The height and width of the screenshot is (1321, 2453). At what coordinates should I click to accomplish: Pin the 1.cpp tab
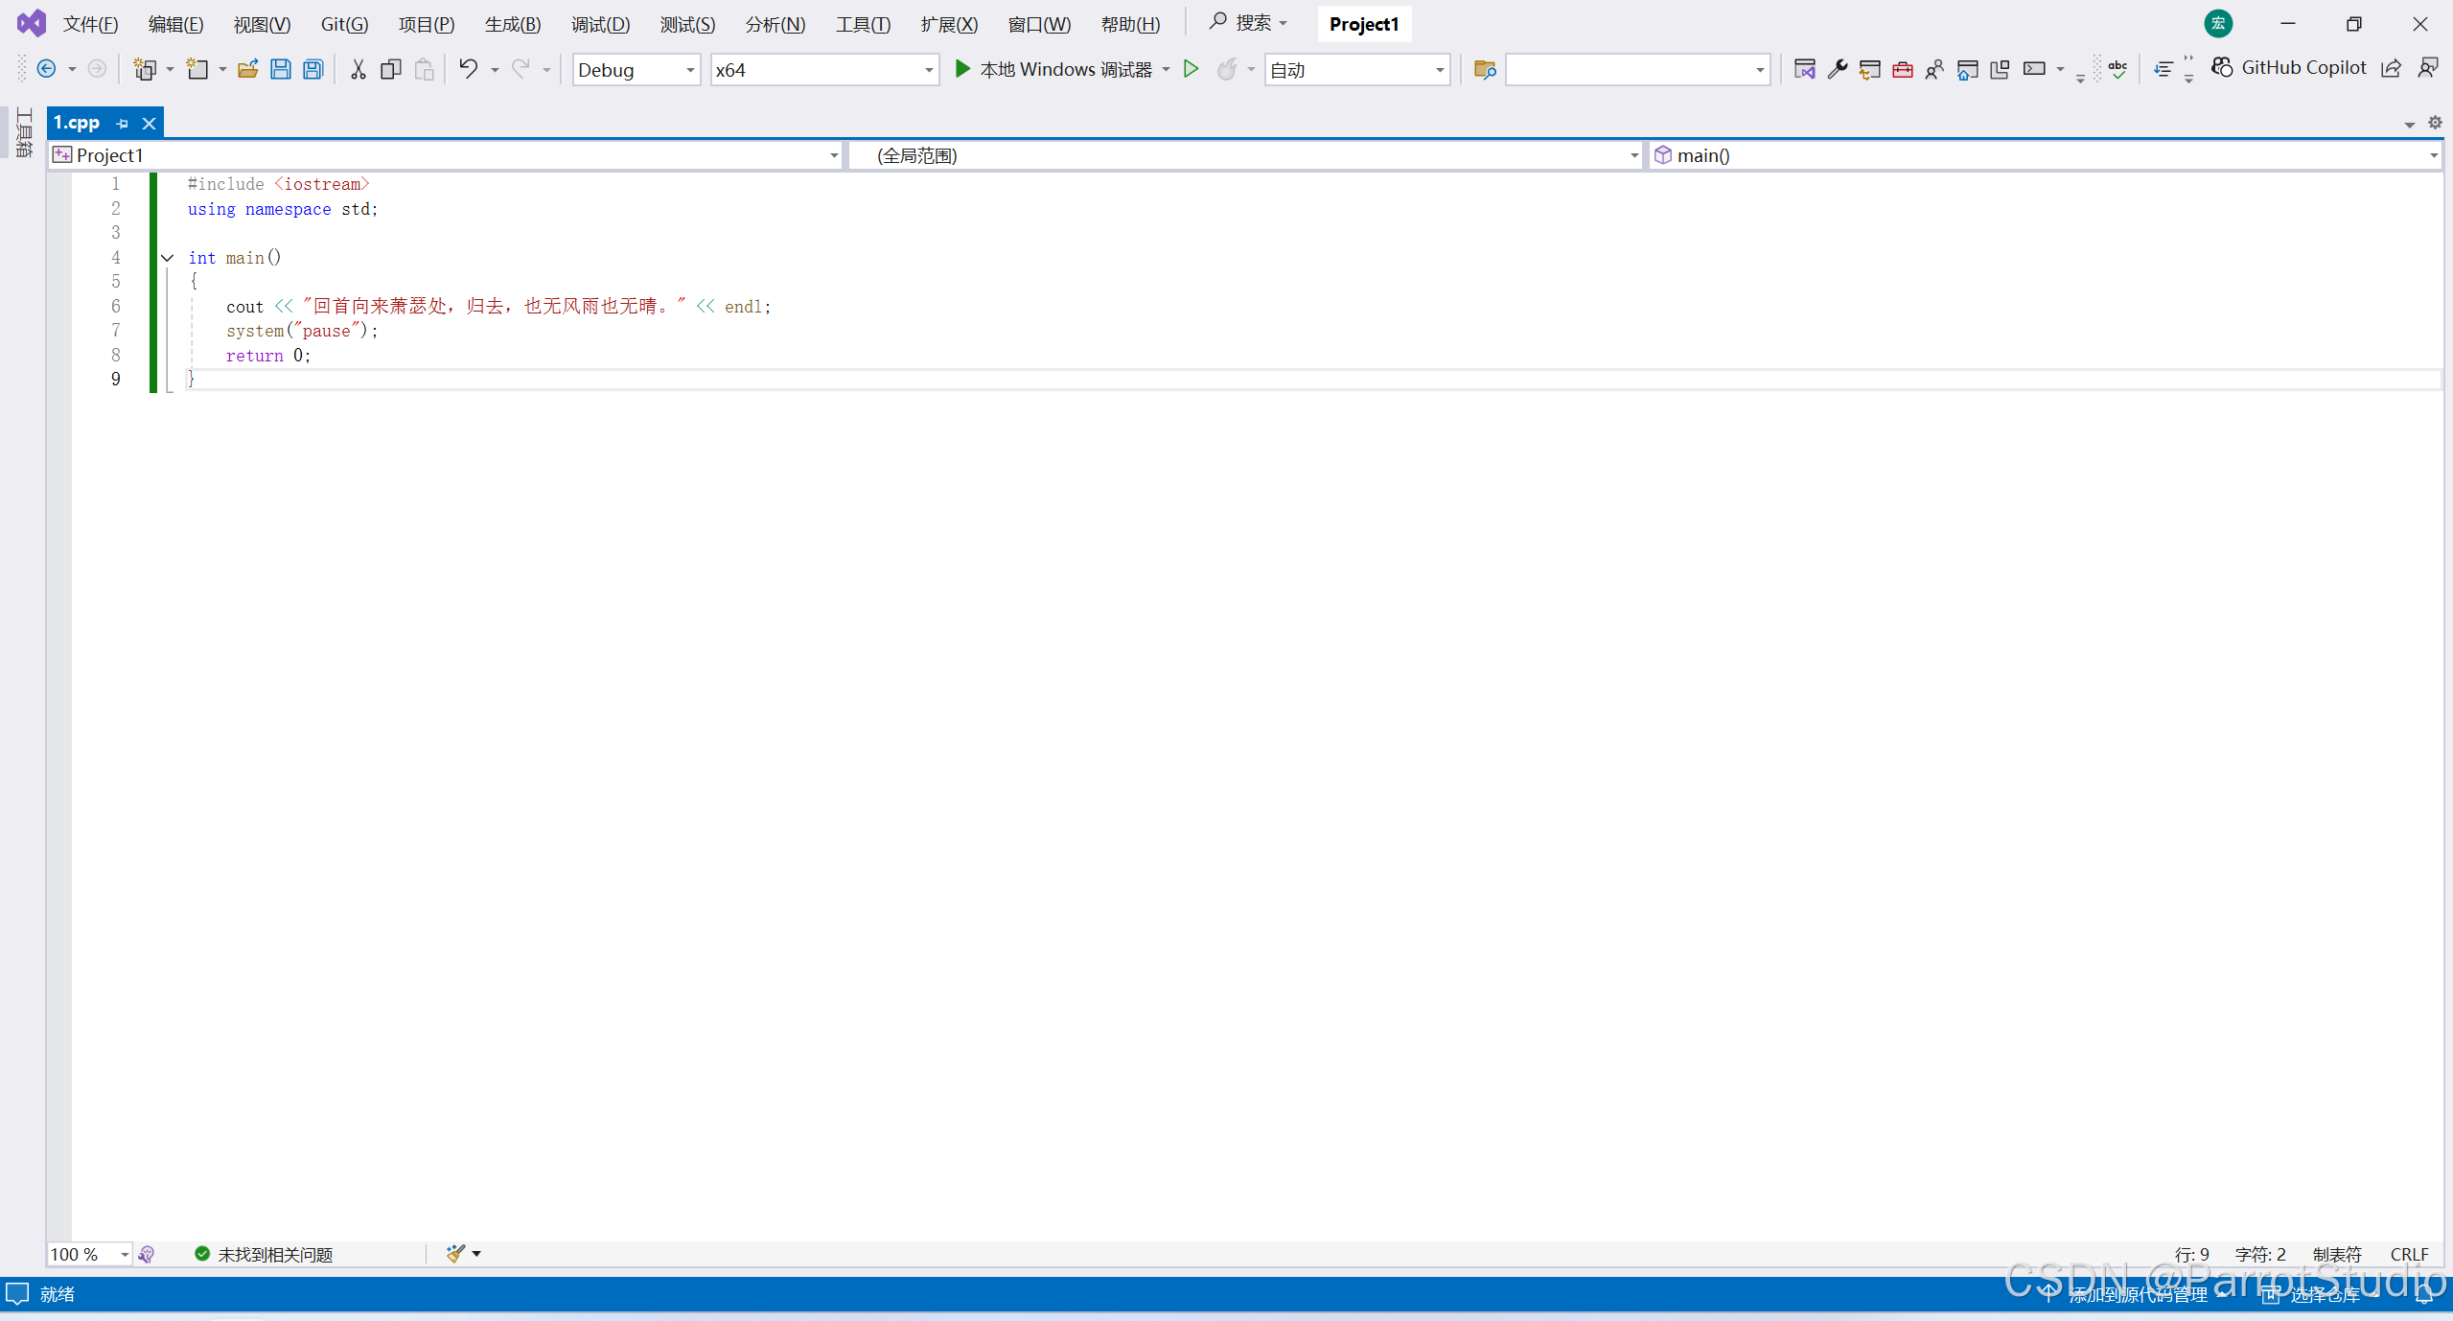[x=122, y=123]
